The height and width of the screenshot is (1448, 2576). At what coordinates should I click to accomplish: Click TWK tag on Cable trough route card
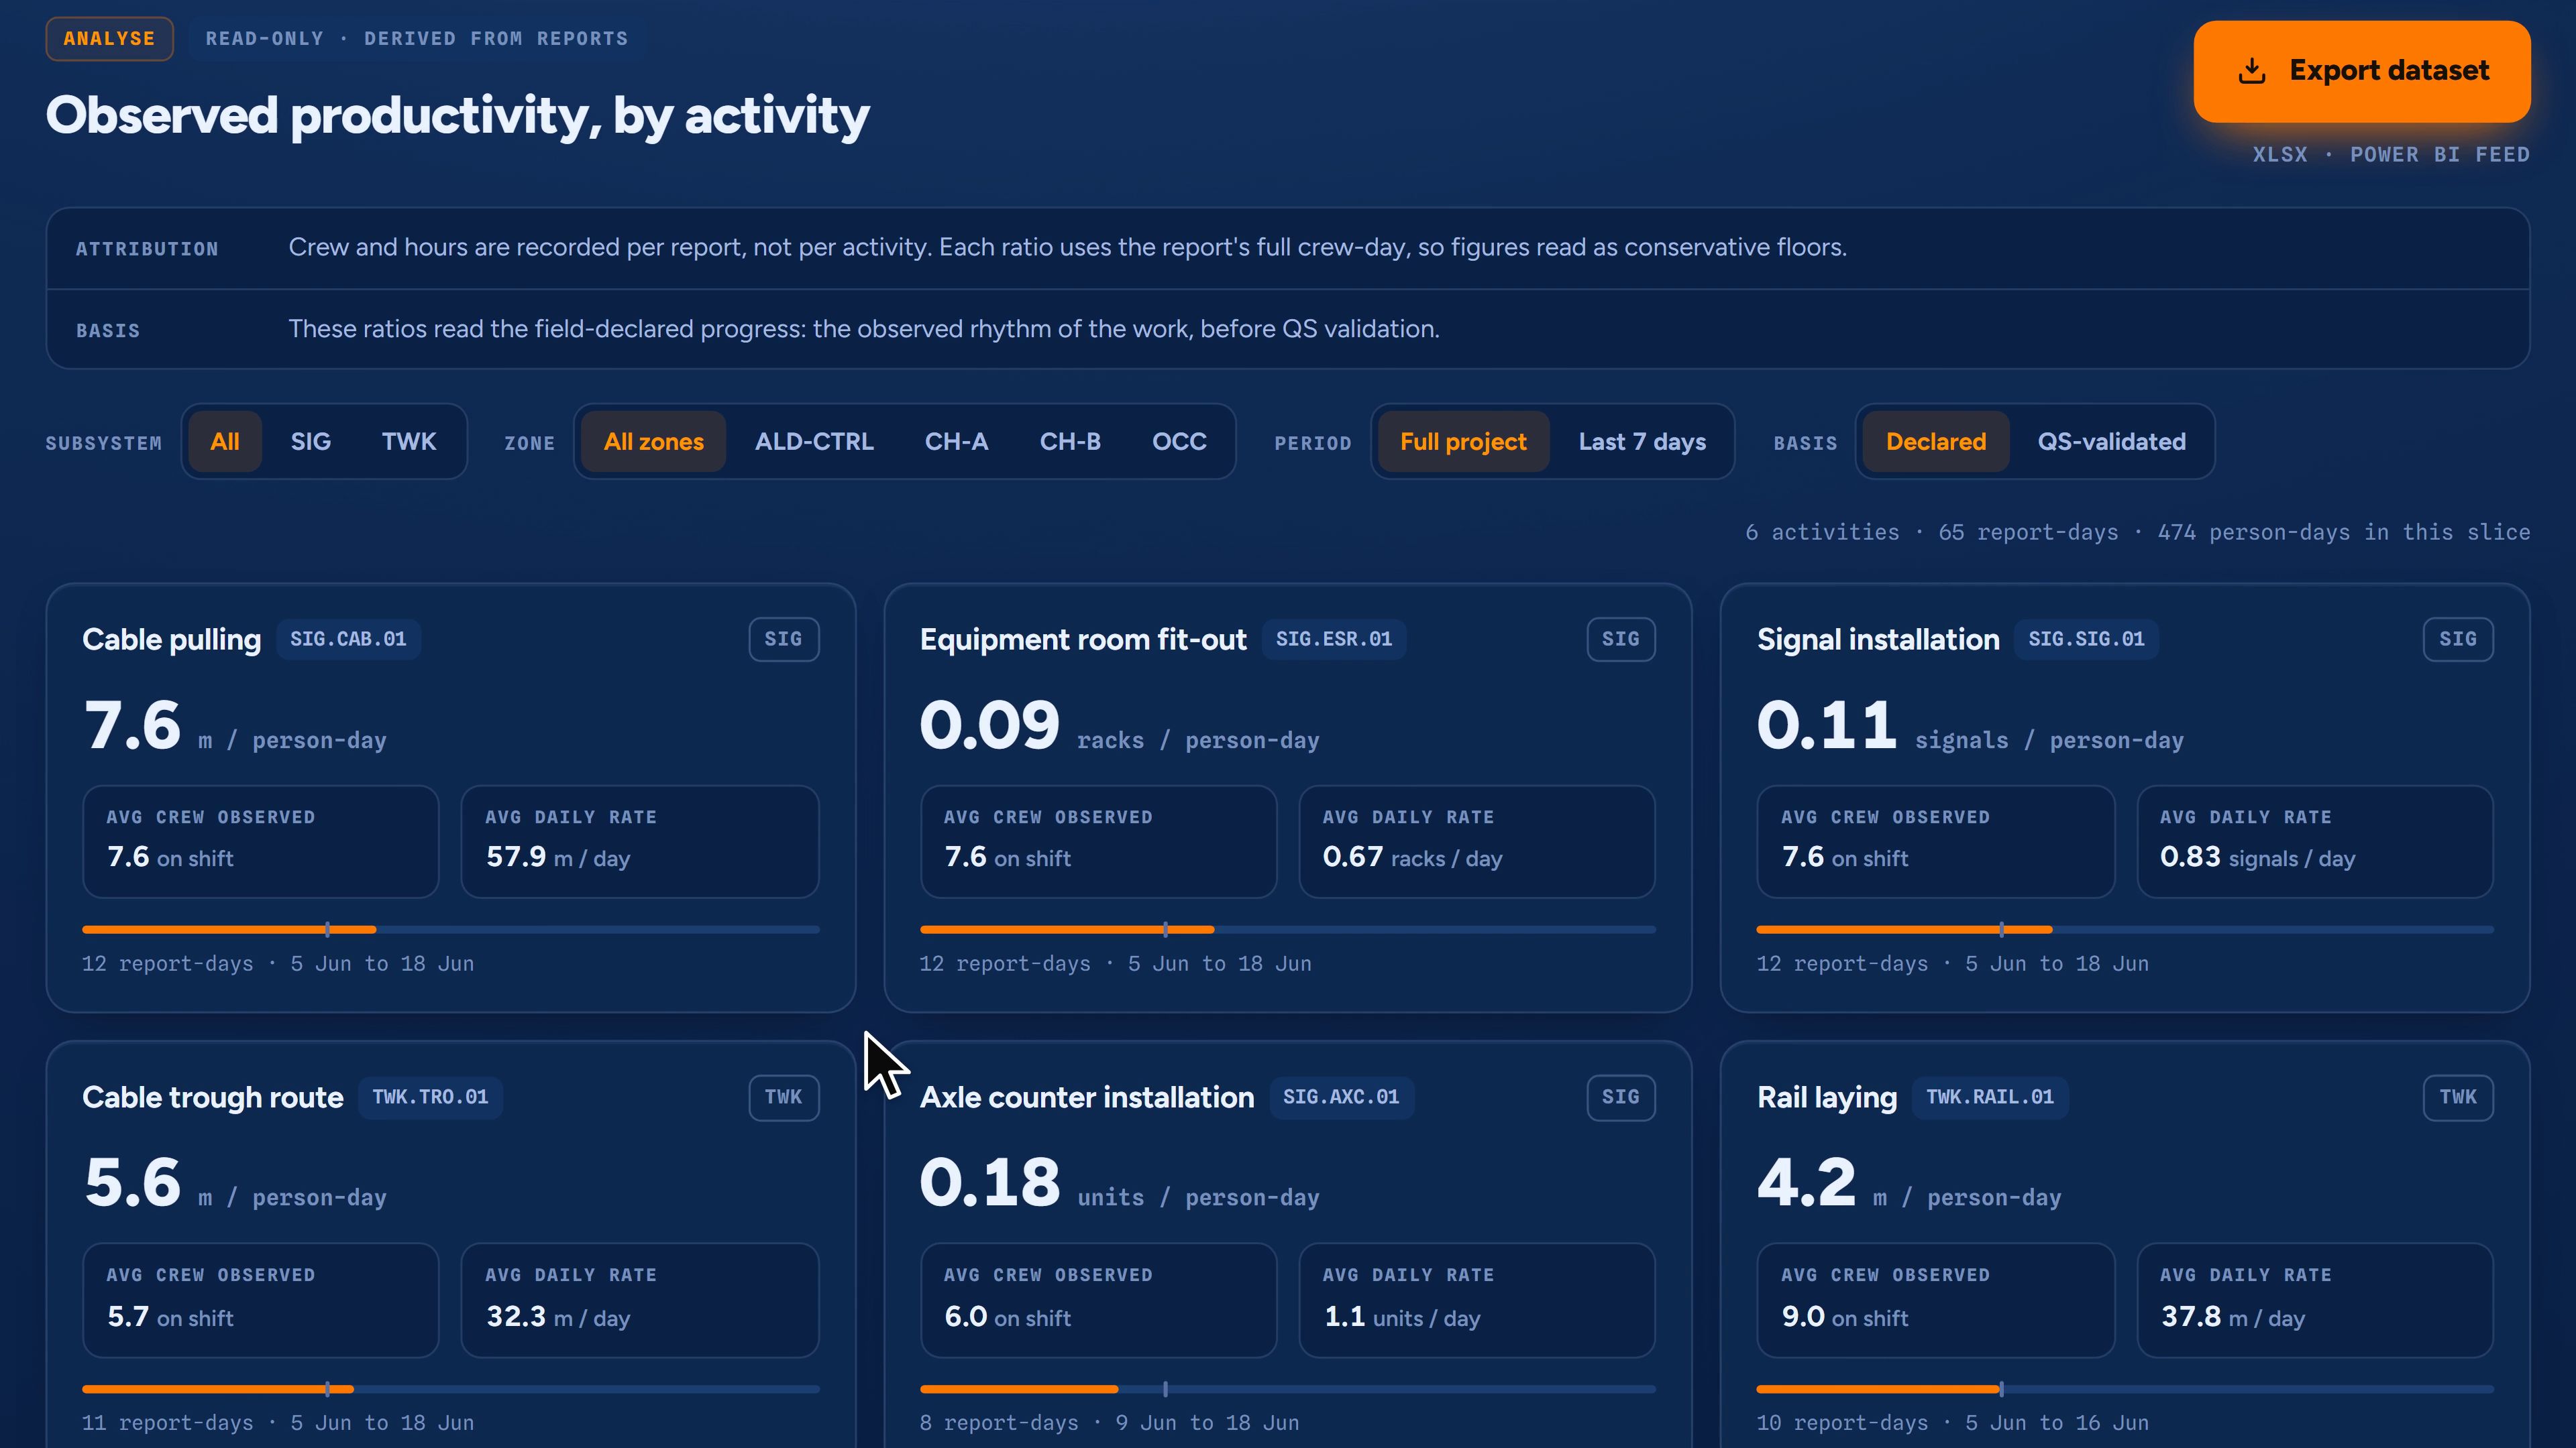pyautogui.click(x=784, y=1097)
